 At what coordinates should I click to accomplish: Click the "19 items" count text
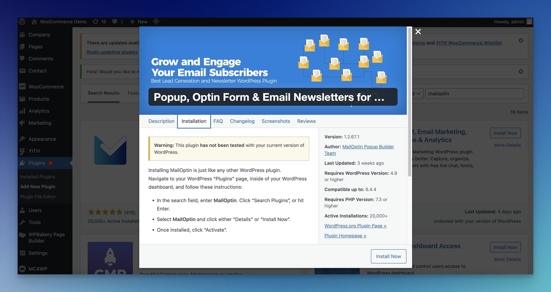(x=519, y=112)
